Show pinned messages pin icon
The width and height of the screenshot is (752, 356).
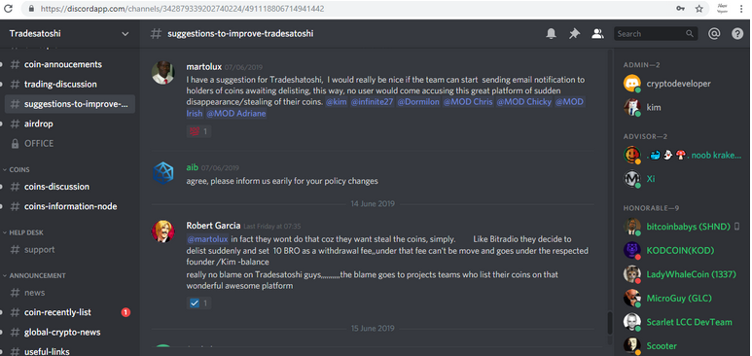574,34
